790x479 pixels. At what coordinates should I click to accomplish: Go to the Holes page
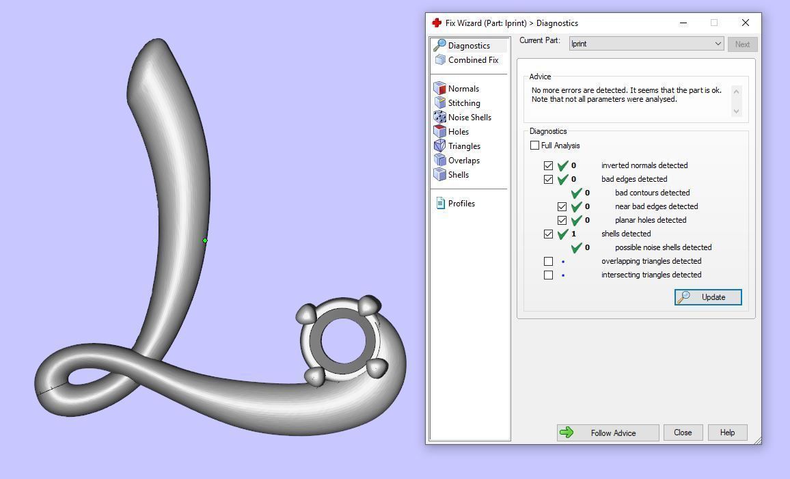point(459,131)
